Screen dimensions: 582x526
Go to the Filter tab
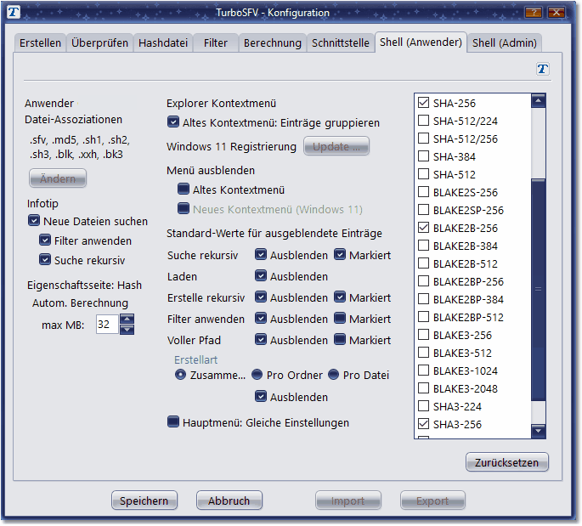coord(215,43)
